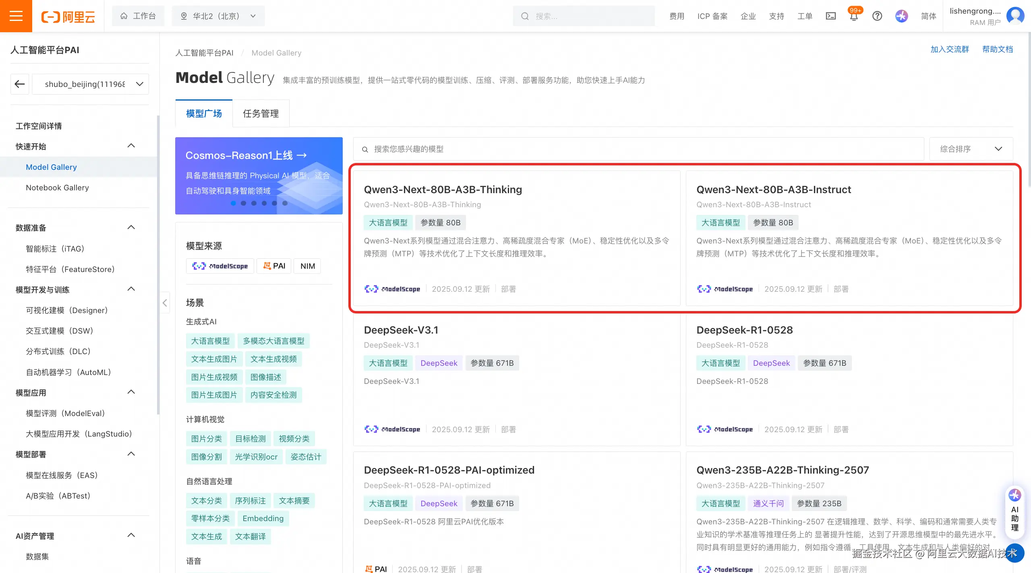Switch to the 任务管理 tab
The width and height of the screenshot is (1031, 573).
[x=261, y=113]
